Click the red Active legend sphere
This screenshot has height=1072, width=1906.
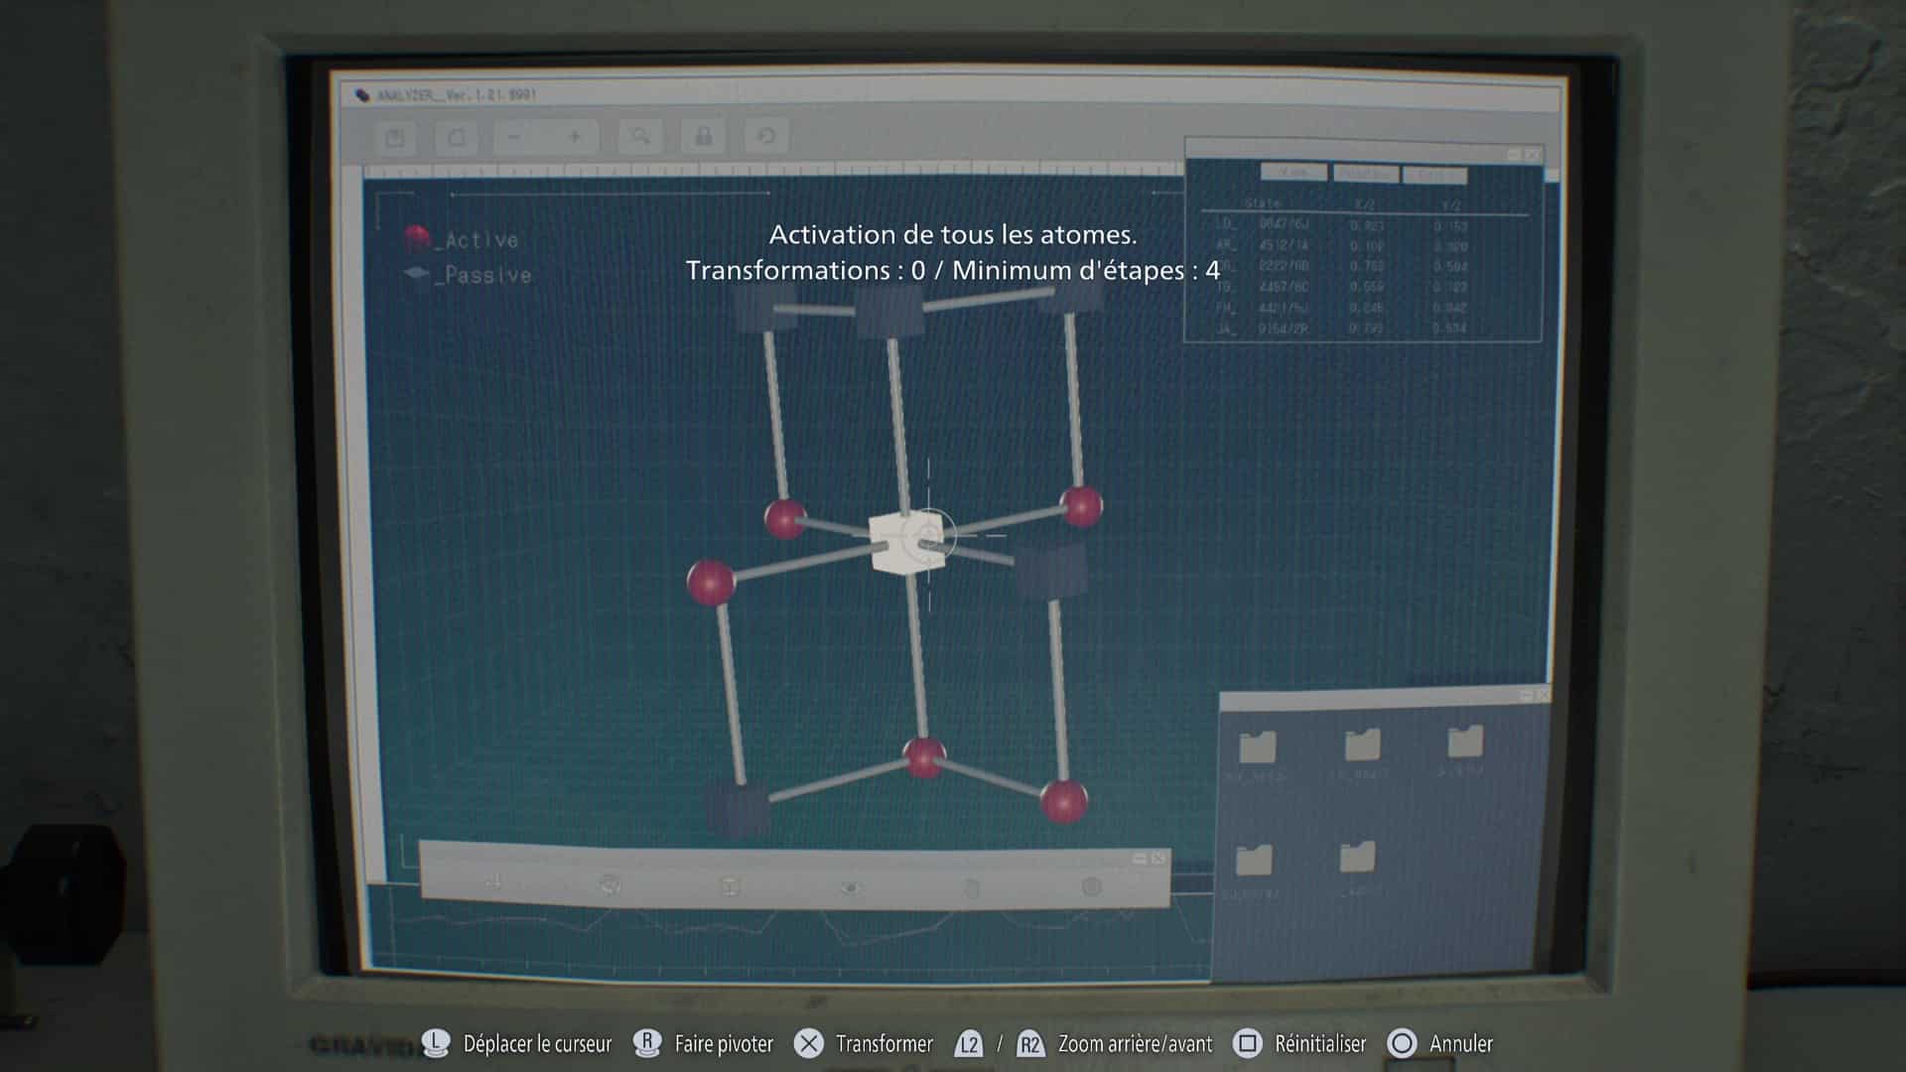coord(418,238)
